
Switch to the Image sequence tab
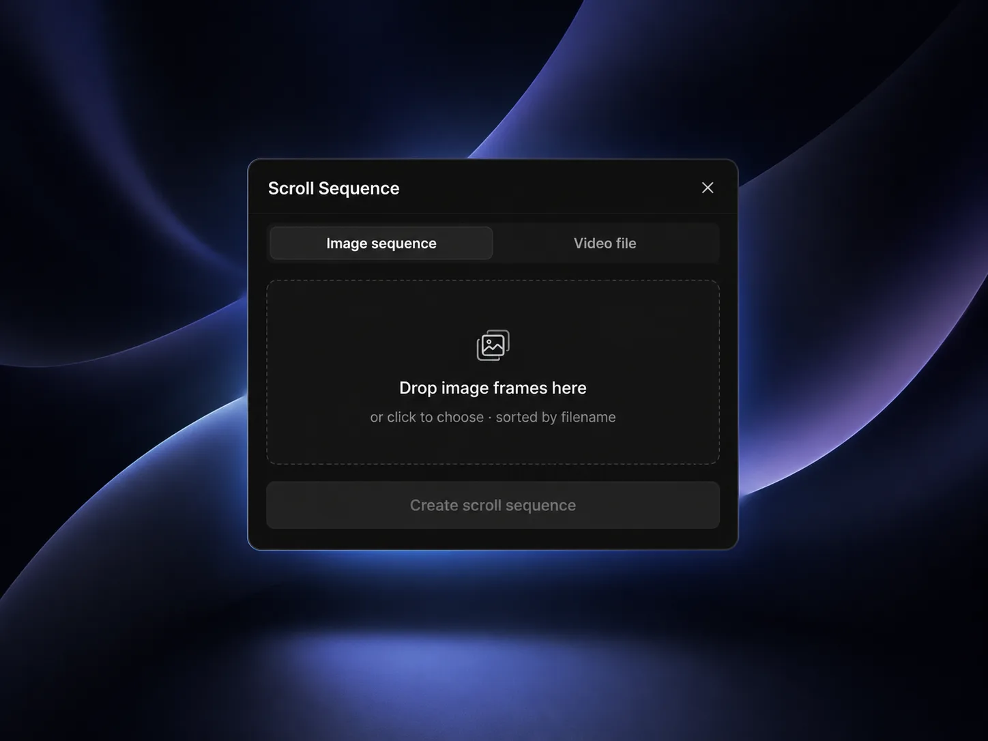click(x=381, y=243)
